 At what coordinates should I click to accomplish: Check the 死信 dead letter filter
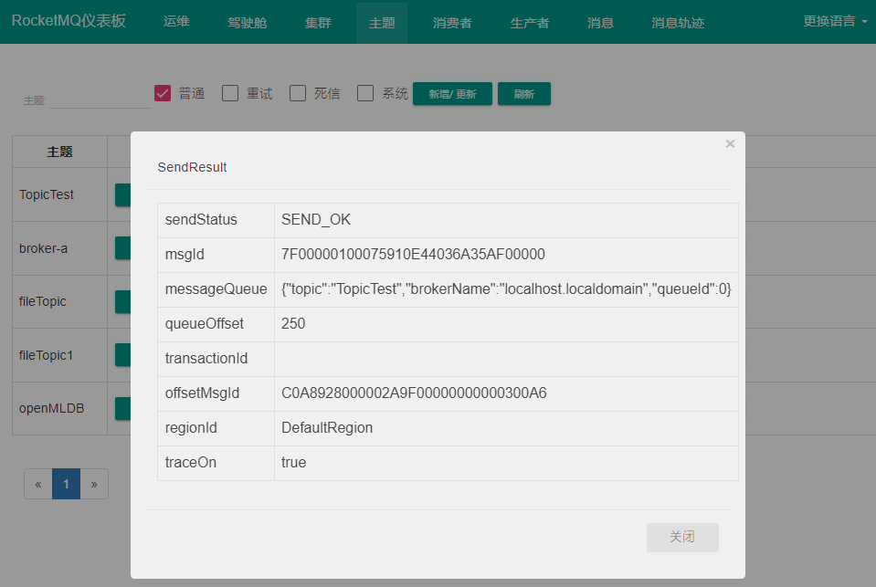coord(297,92)
